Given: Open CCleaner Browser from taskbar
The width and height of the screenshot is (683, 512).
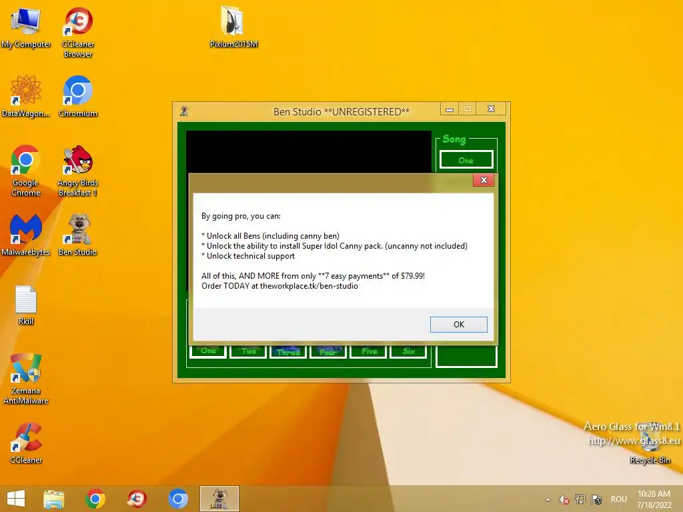Looking at the screenshot, I should [136, 499].
